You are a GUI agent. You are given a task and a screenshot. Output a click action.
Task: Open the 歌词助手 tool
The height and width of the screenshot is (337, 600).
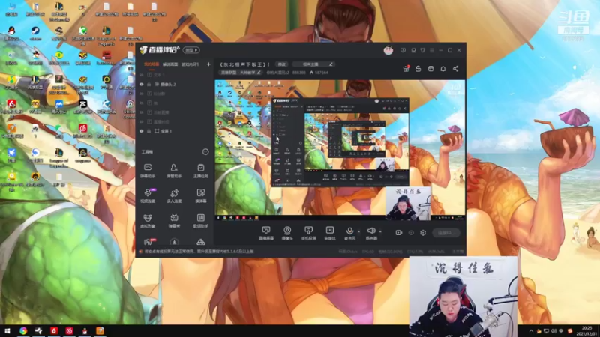(x=200, y=220)
